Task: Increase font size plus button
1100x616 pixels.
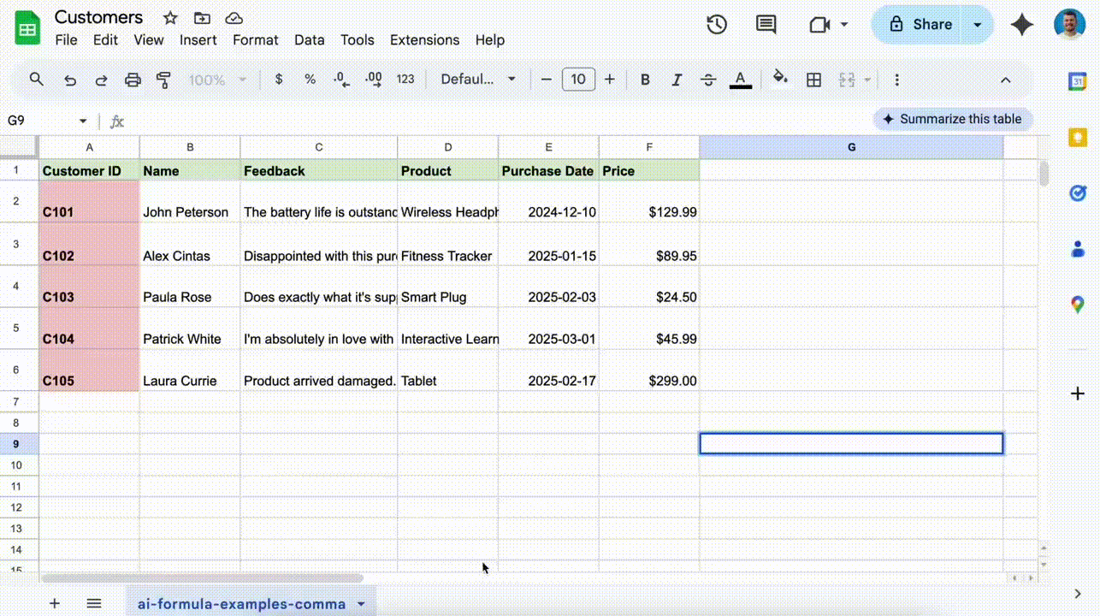Action: pyautogui.click(x=609, y=80)
